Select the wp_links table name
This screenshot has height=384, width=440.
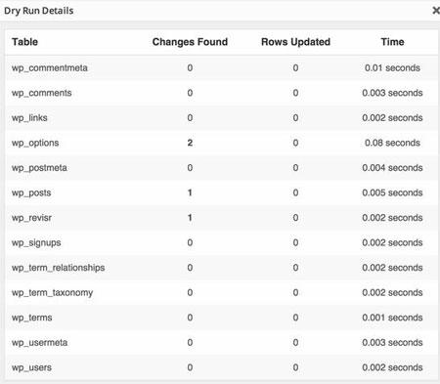29,118
